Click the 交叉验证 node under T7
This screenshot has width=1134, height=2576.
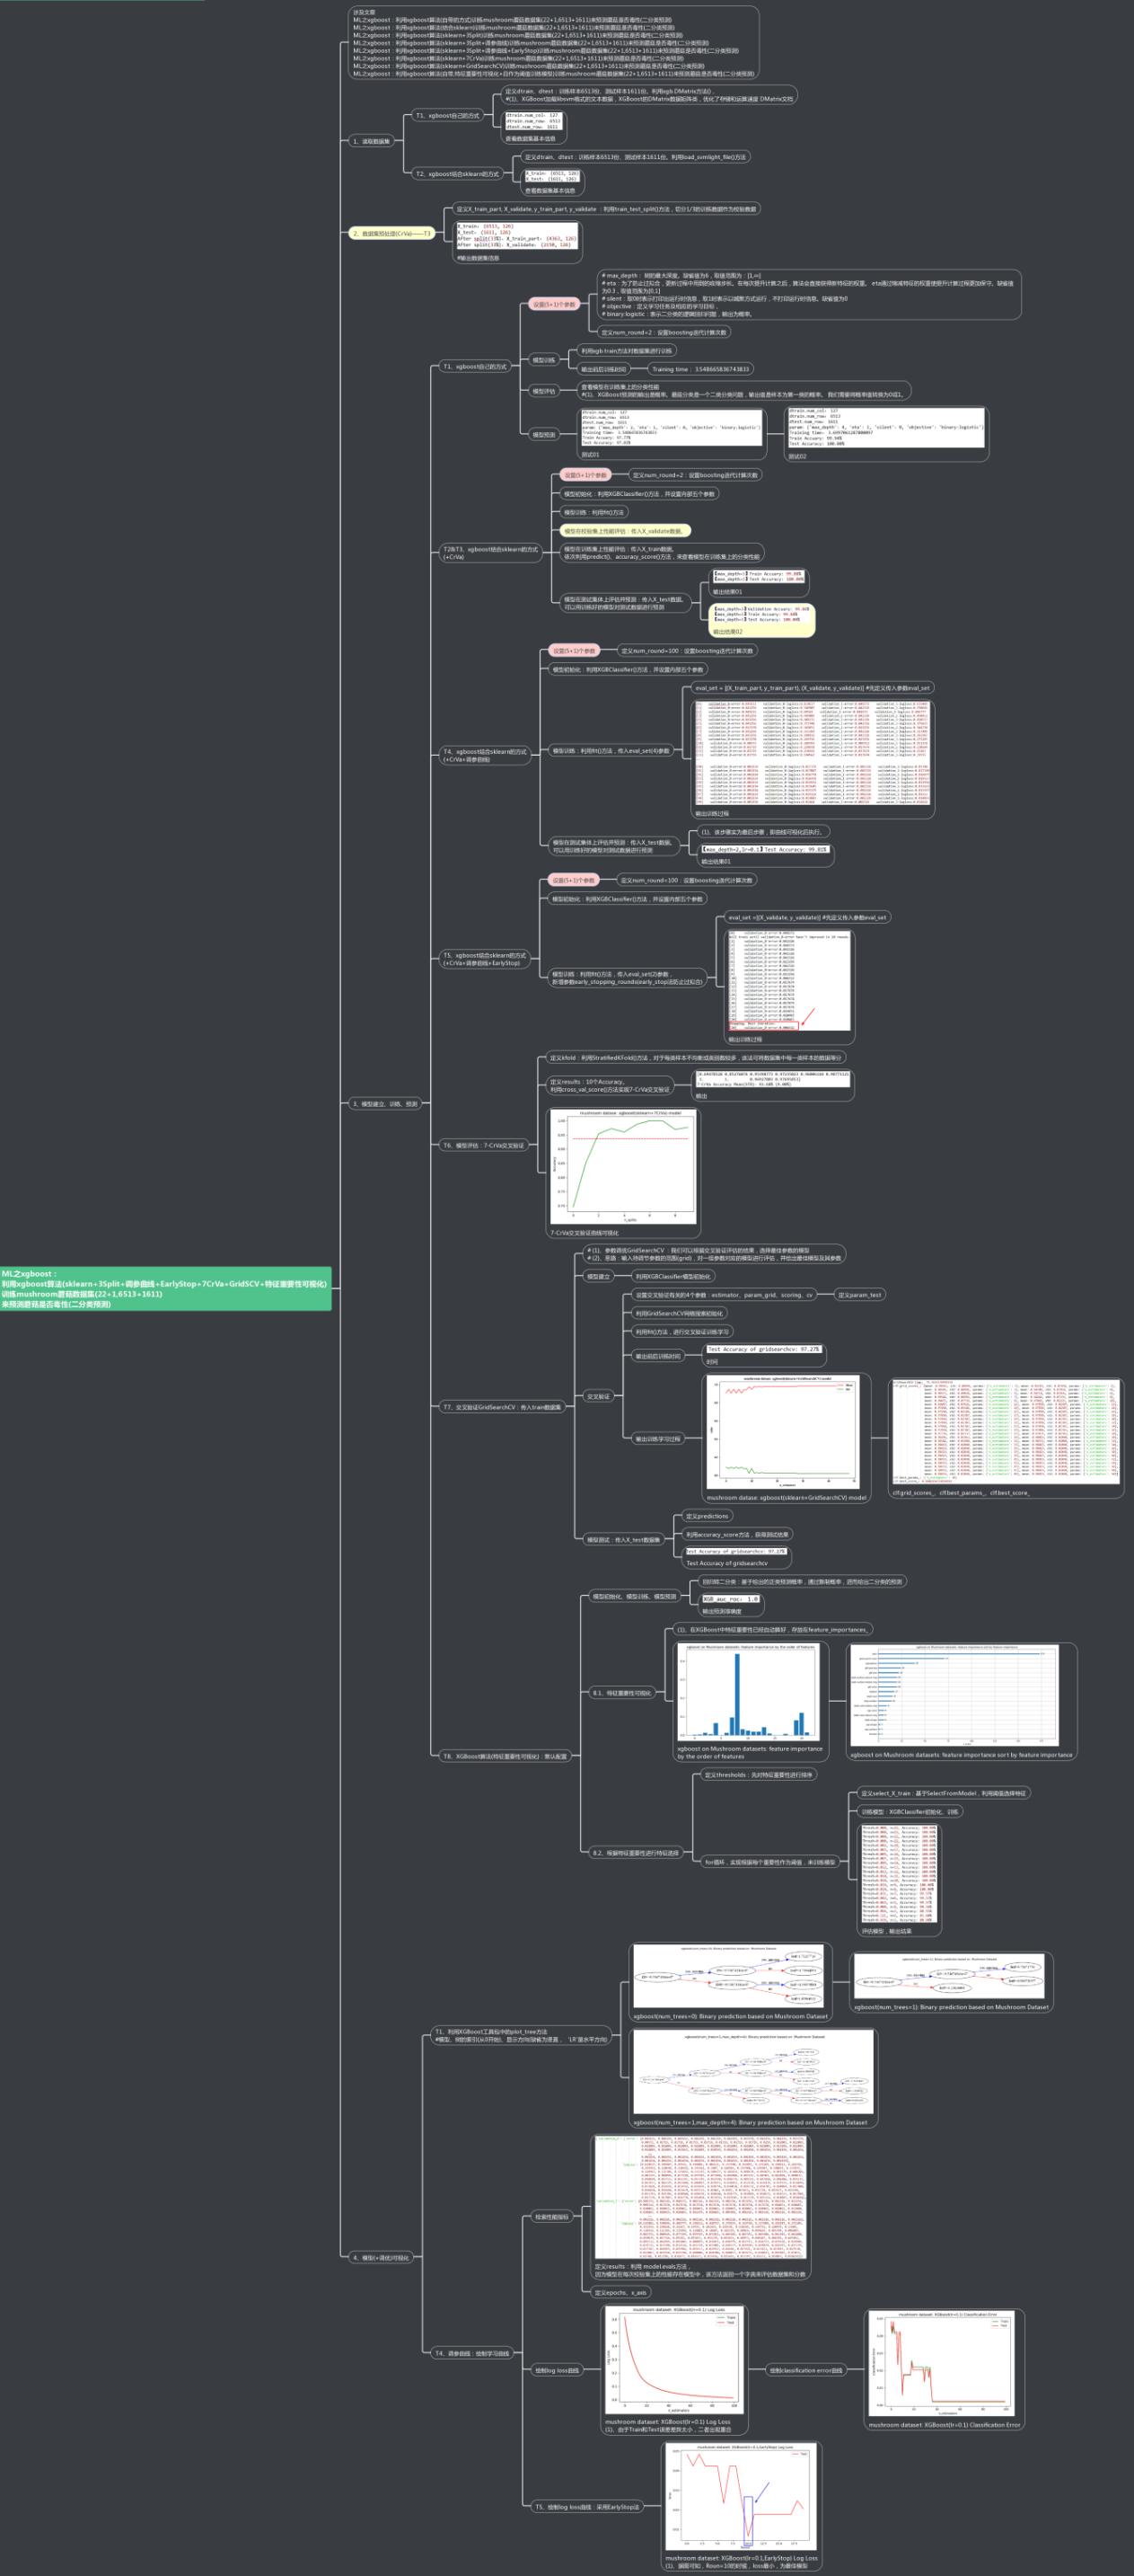coord(599,1396)
